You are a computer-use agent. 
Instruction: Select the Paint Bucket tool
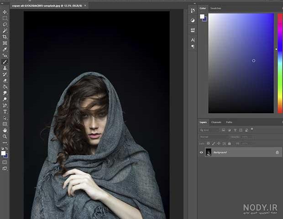coord(5,87)
